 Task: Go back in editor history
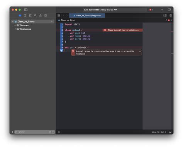tap(64, 15)
